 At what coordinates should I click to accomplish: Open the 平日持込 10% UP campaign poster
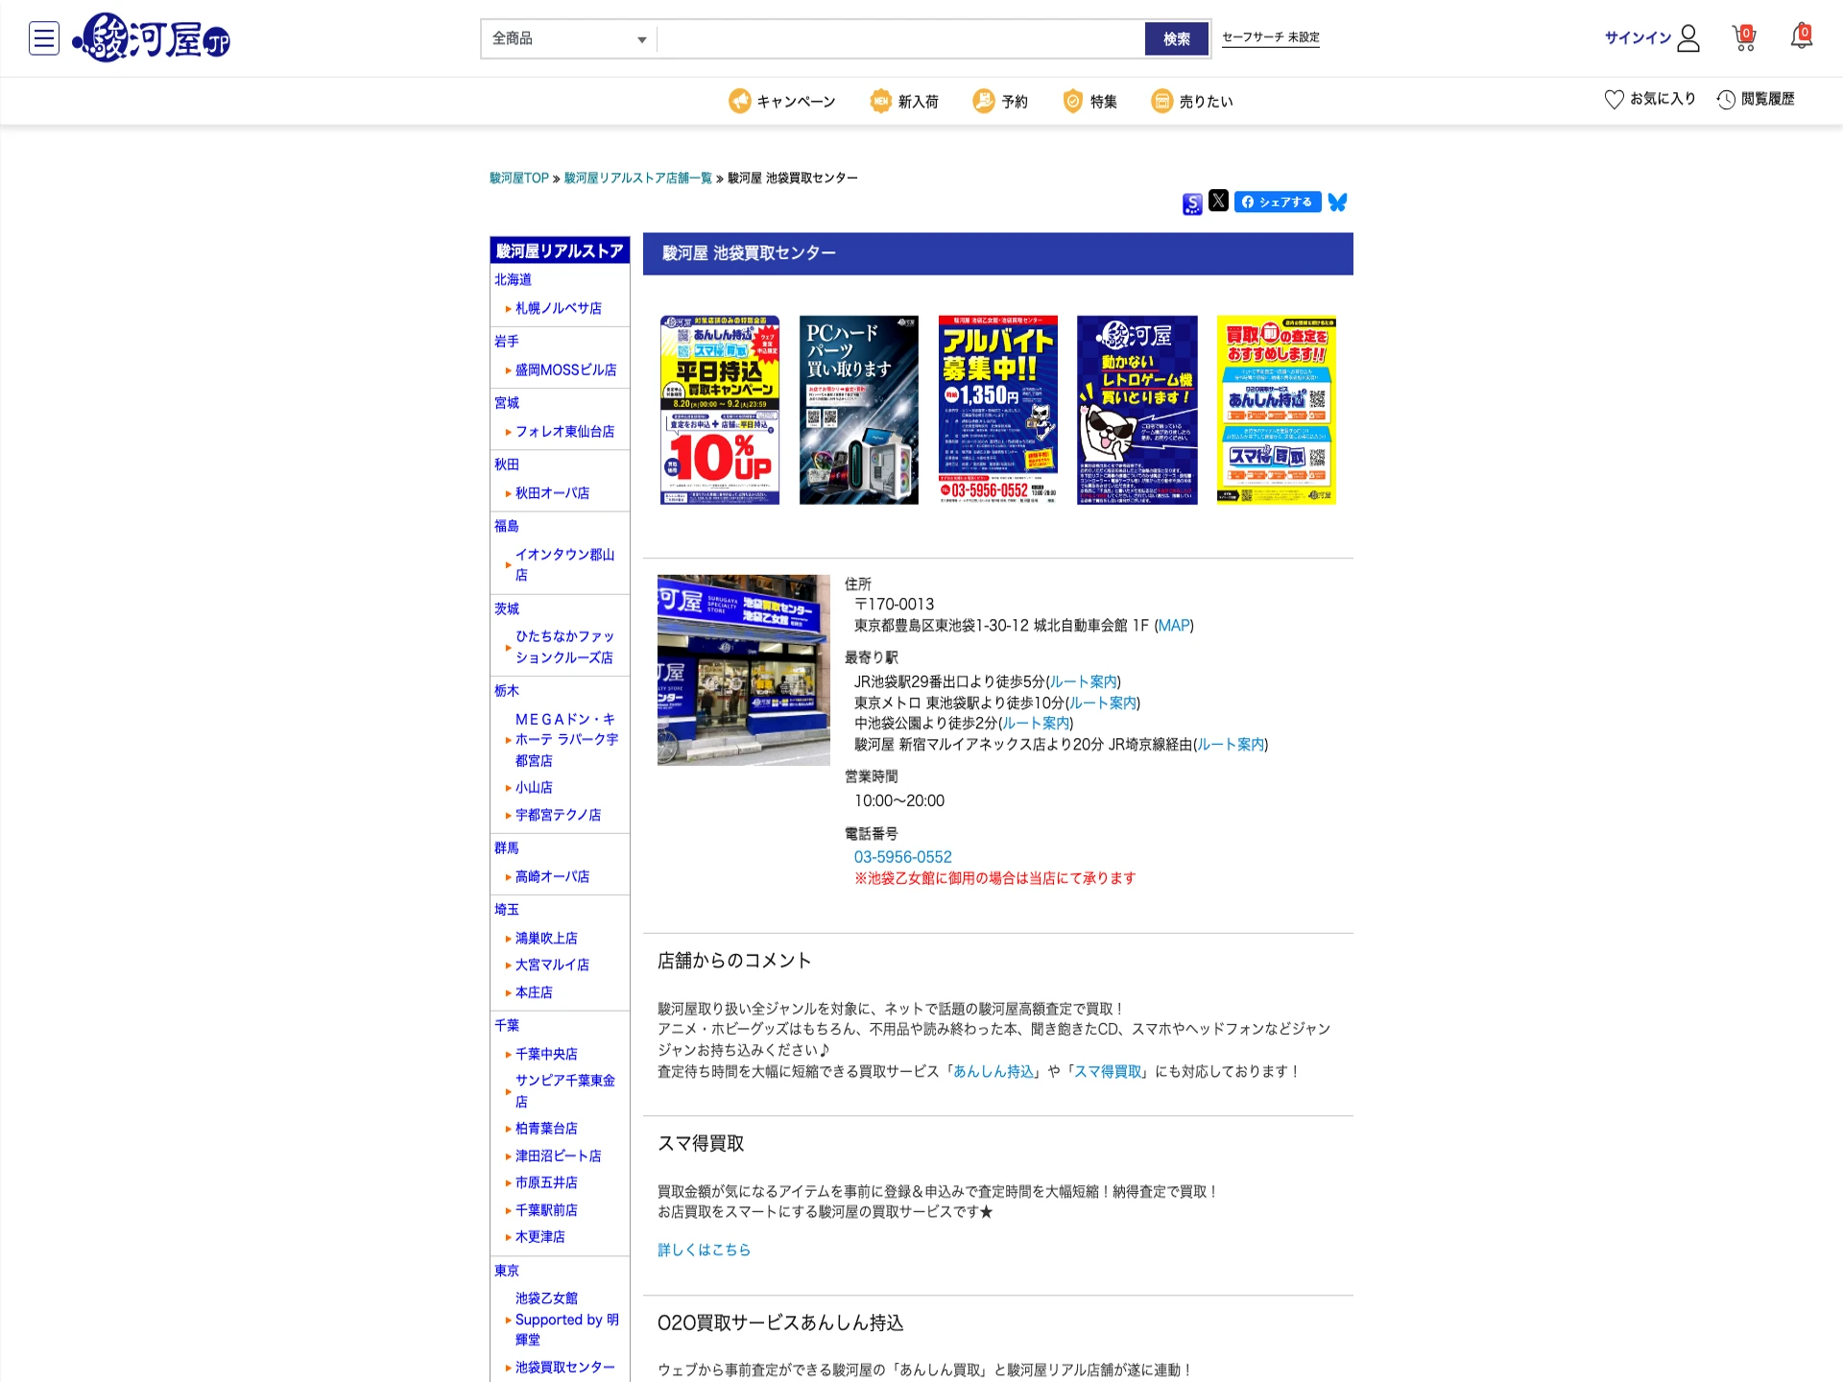(720, 410)
